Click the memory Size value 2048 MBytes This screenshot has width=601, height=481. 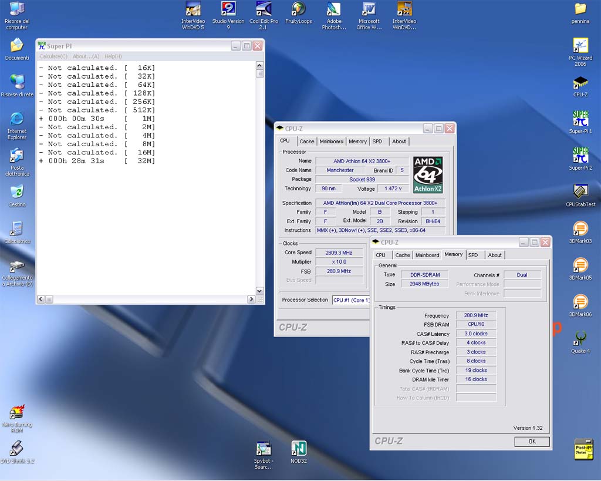(424, 284)
